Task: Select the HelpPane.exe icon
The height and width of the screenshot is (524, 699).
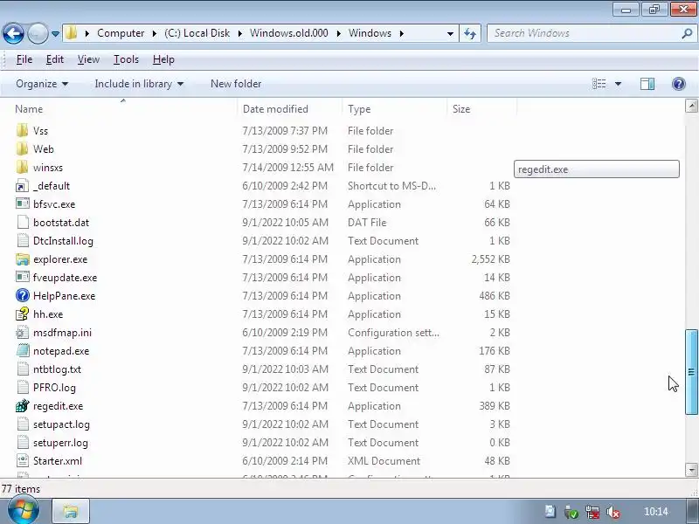Action: 23,295
